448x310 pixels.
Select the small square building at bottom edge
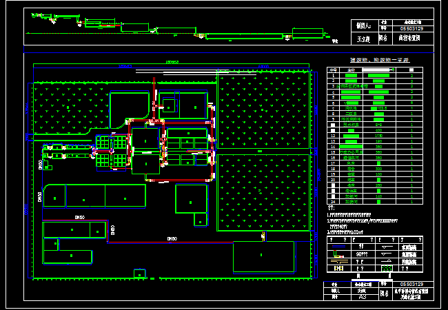(x=139, y=273)
